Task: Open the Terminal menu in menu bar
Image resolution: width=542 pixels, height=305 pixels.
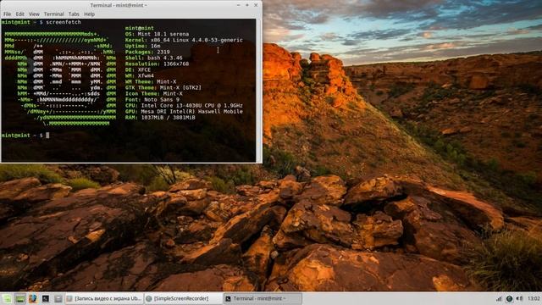Action: 53,14
